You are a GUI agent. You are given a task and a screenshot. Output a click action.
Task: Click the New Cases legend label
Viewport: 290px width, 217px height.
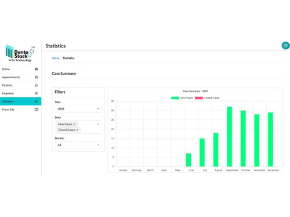tap(187, 98)
